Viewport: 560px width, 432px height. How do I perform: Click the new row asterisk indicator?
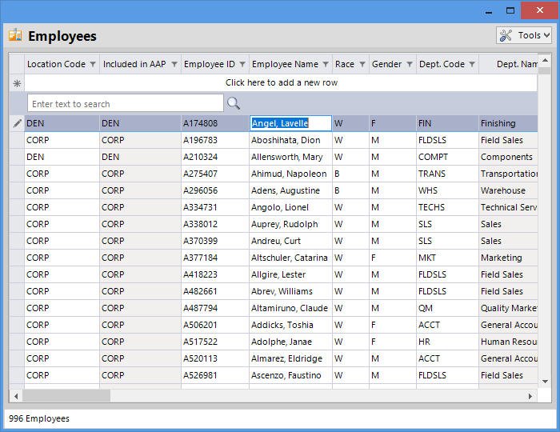(17, 83)
